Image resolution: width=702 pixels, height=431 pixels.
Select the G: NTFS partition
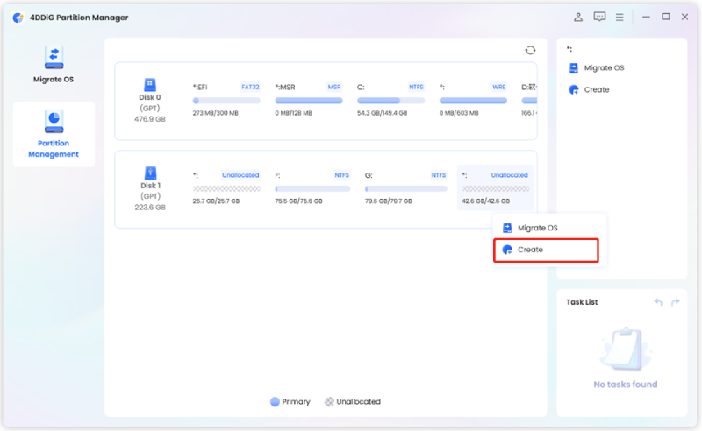tap(406, 187)
